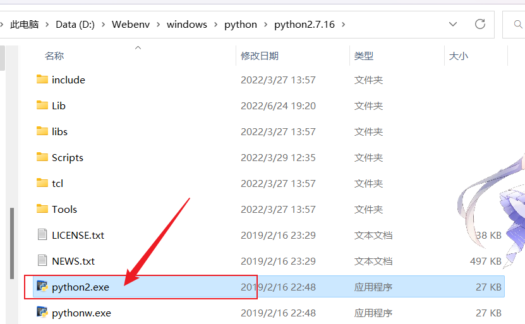Click the navigation pane scrollbar thumb
The image size is (525, 324).
[x=12, y=243]
